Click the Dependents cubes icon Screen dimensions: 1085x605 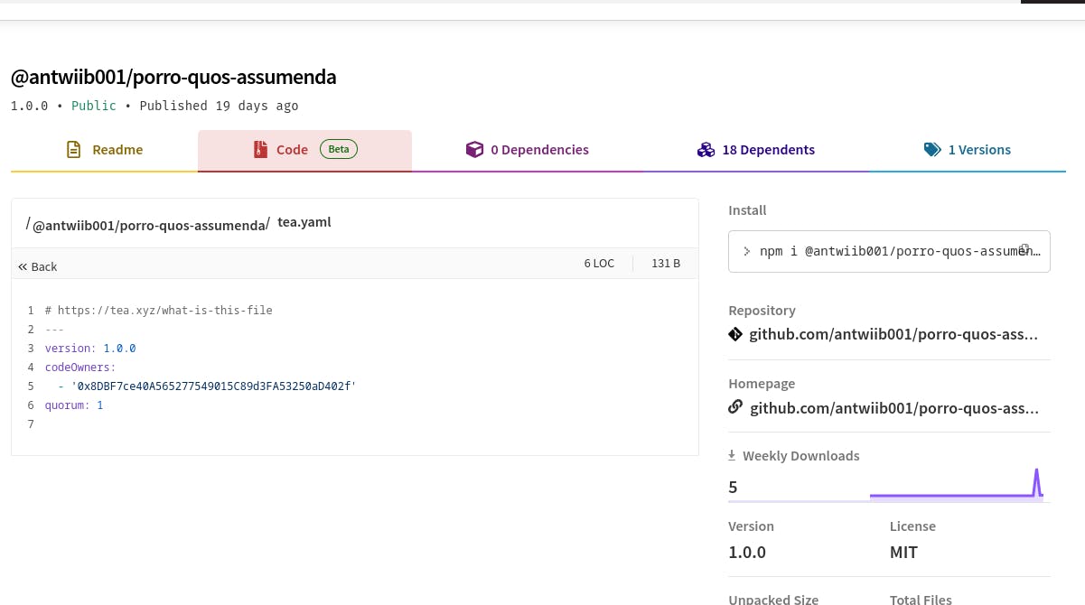pyautogui.click(x=706, y=150)
